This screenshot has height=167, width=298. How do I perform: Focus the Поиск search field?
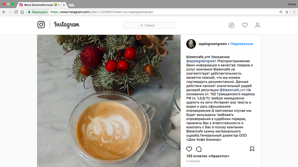tap(149, 25)
